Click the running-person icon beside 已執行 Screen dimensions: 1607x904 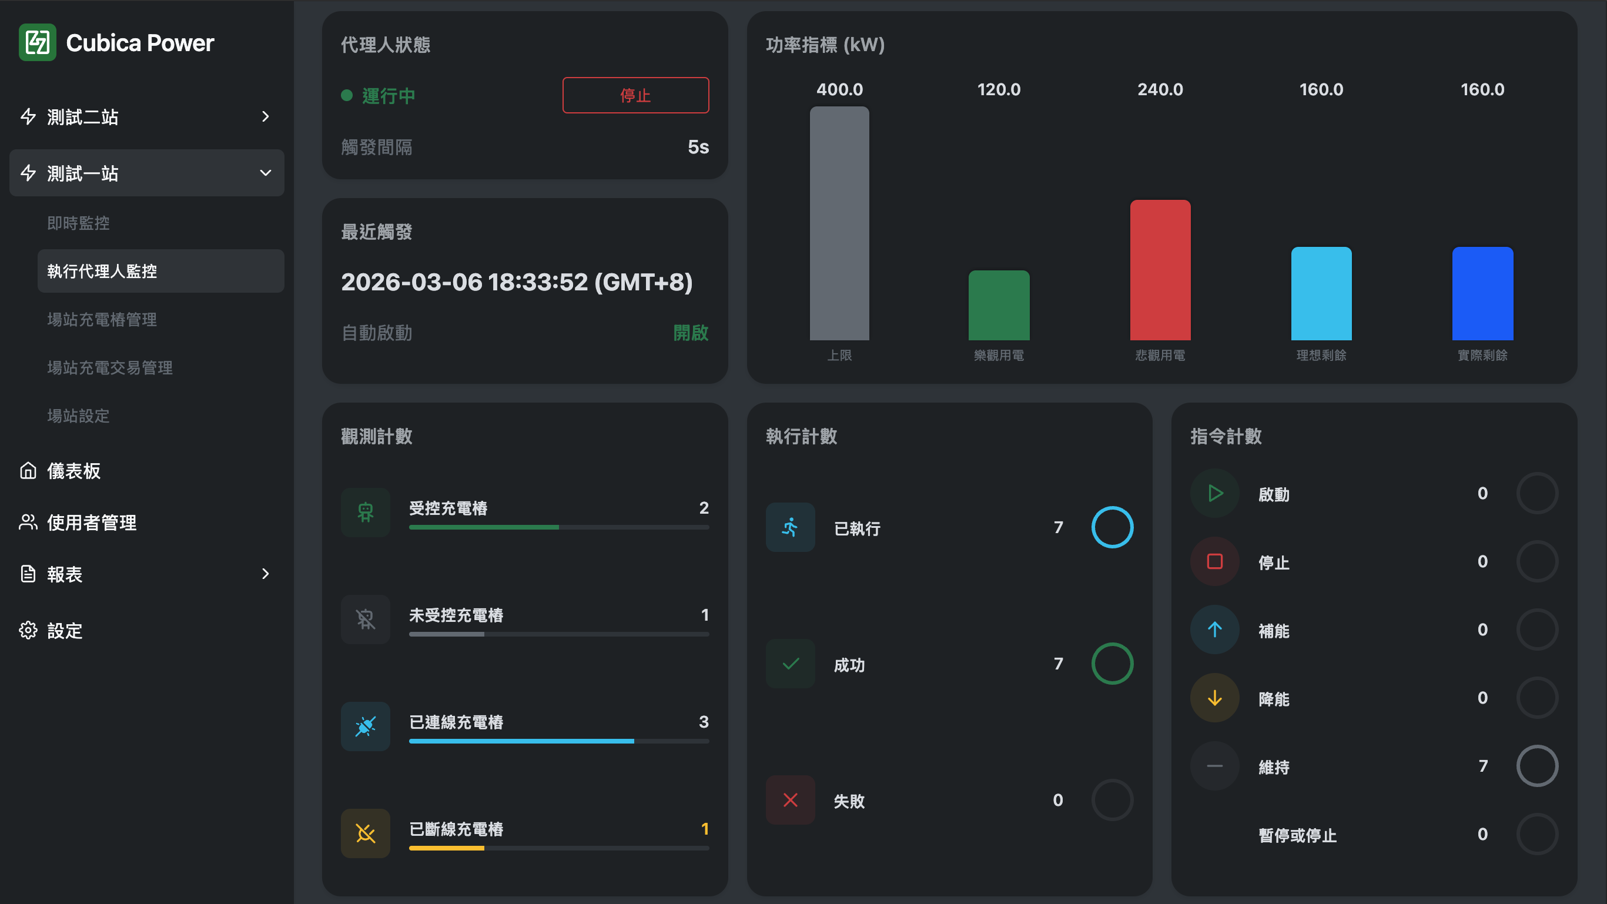click(790, 527)
